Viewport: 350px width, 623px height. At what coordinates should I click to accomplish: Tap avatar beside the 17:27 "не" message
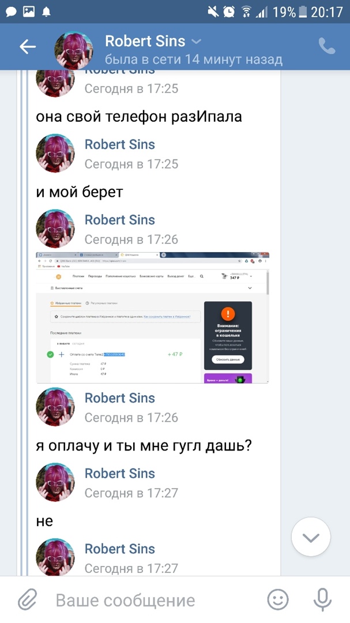click(55, 482)
